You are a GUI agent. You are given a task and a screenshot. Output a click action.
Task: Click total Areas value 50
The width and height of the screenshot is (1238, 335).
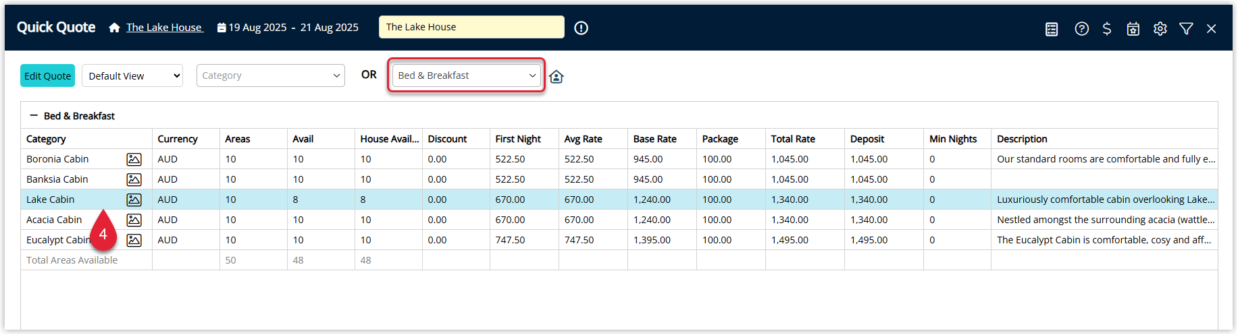230,260
